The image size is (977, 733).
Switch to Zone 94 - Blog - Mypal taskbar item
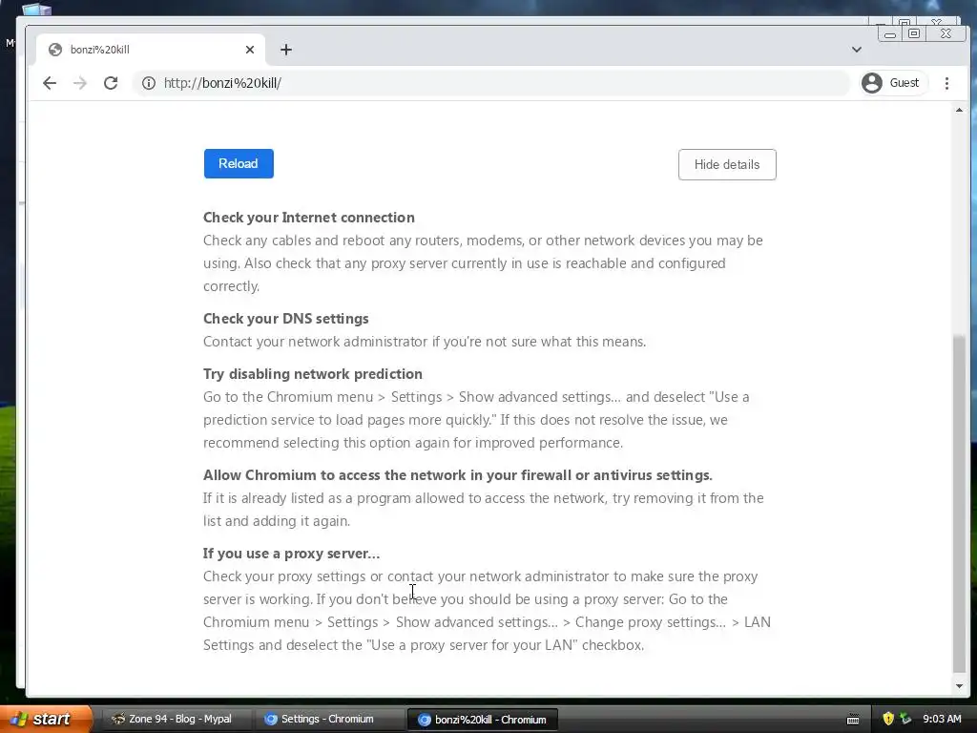tap(177, 720)
